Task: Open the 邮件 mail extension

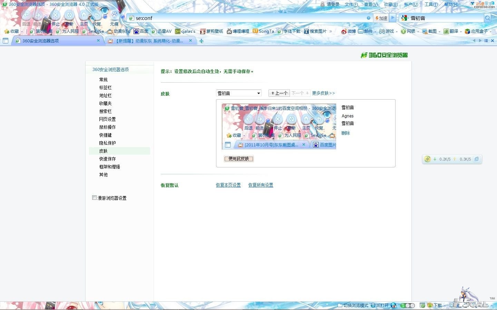Action: tap(366, 31)
